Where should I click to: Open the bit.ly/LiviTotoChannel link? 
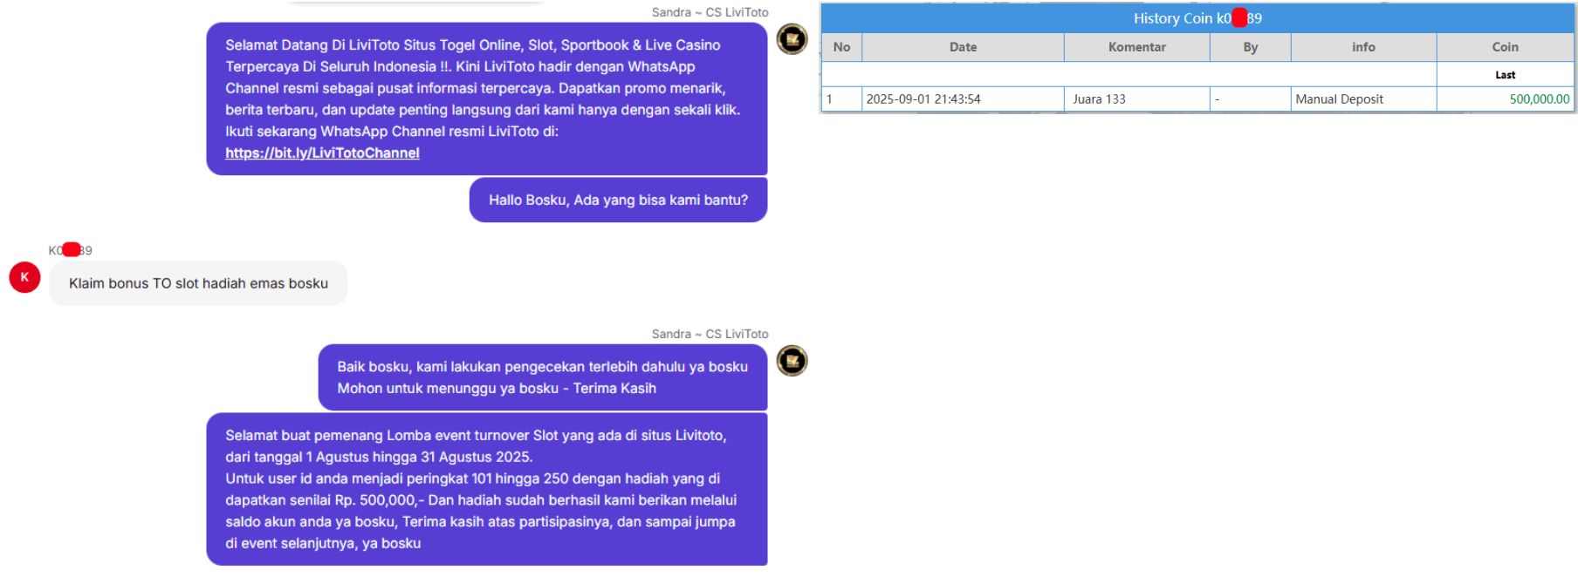pos(322,153)
